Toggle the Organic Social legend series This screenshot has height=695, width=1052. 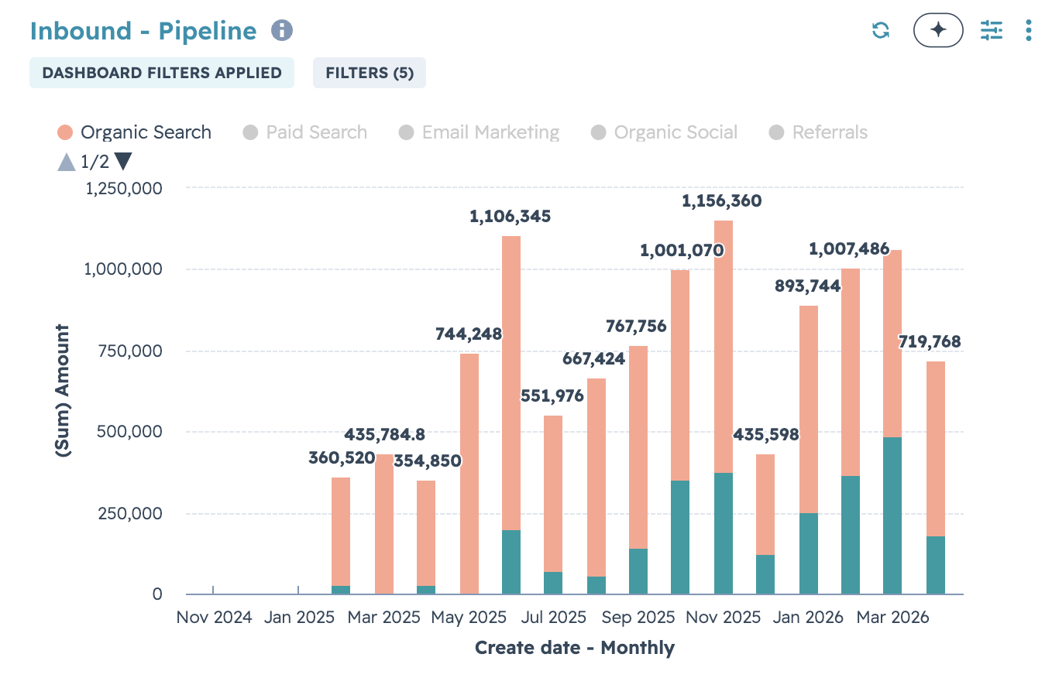(665, 132)
